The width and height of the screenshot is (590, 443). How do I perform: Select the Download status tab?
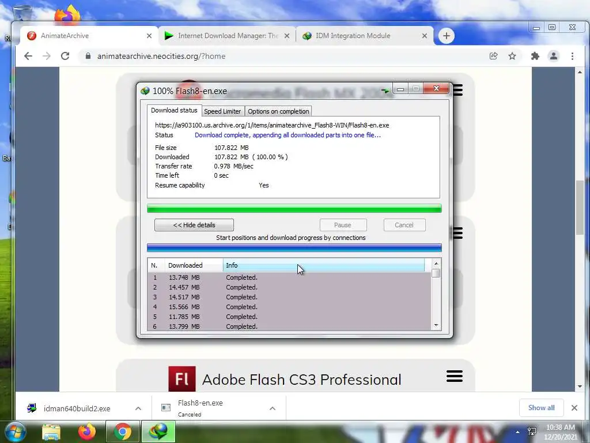[174, 110]
